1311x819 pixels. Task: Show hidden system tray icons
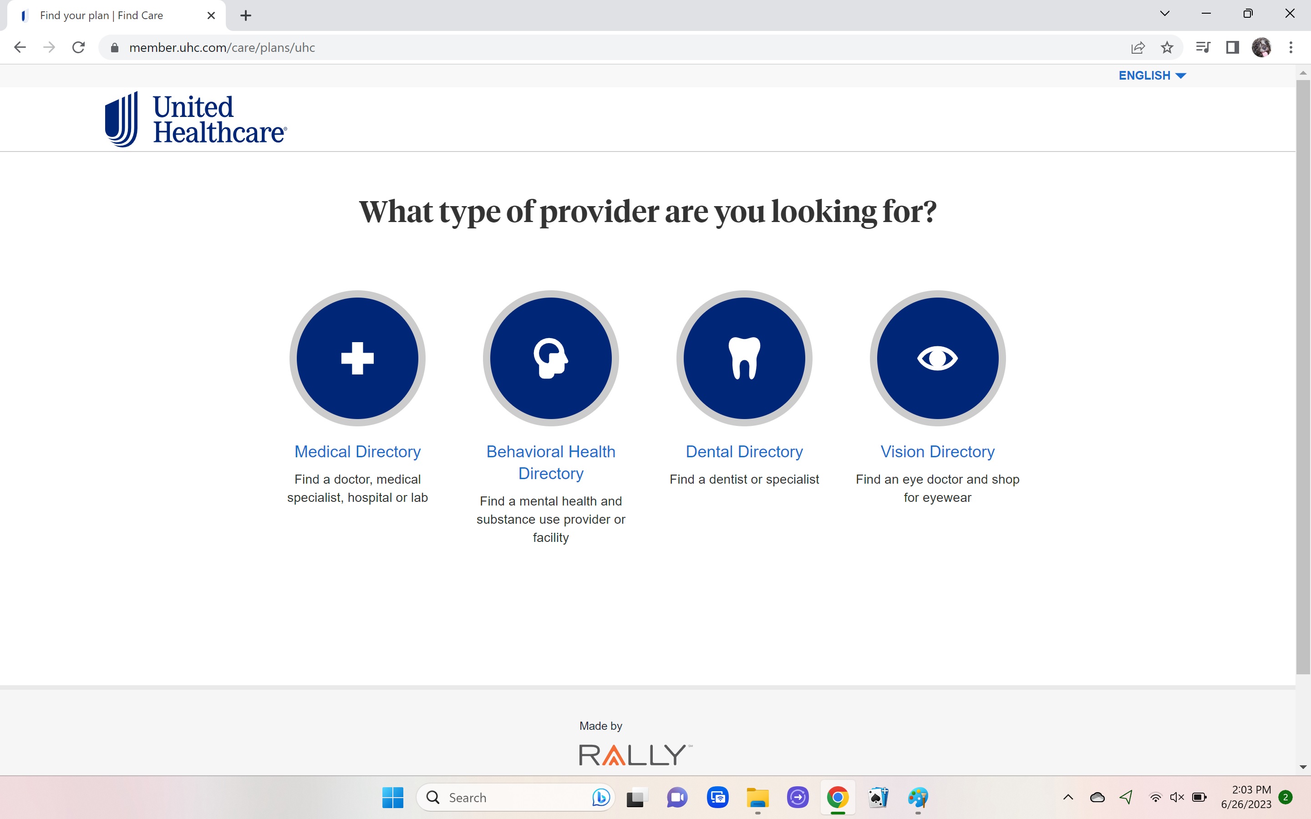(x=1068, y=797)
